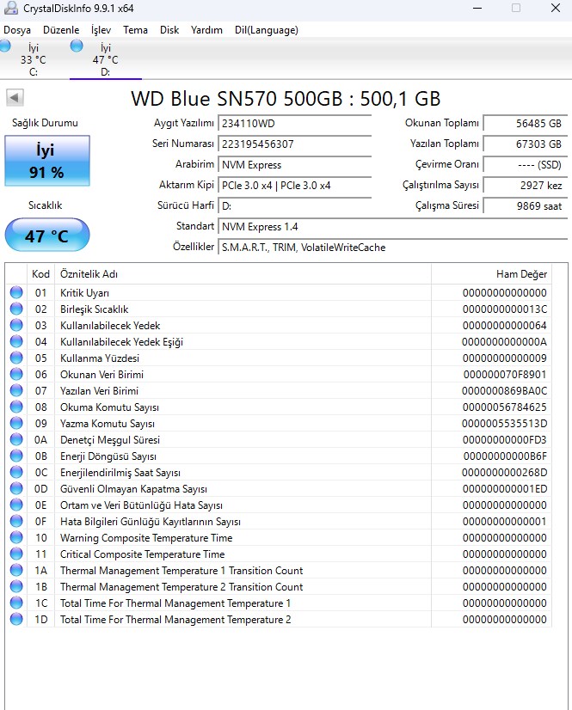Click the Arabirim field NVM Express
Image resolution: width=572 pixels, height=710 pixels.
point(295,165)
